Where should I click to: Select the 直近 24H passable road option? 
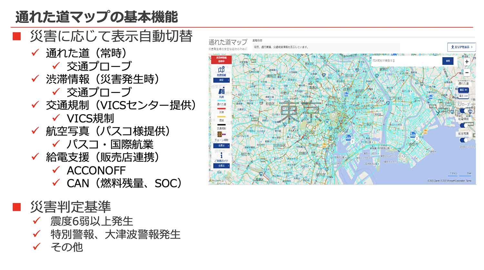click(464, 96)
